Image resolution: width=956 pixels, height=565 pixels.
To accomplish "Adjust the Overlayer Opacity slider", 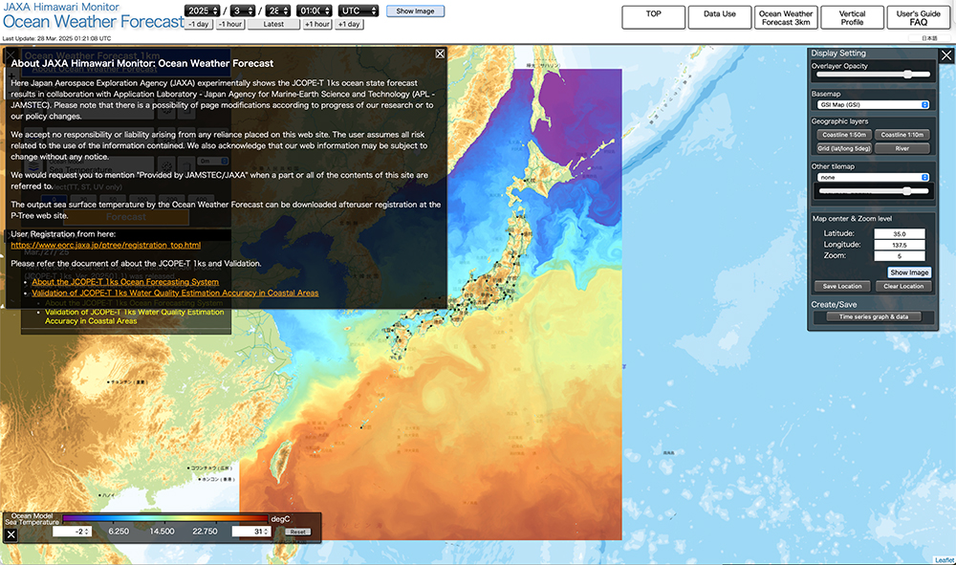I will [873, 75].
